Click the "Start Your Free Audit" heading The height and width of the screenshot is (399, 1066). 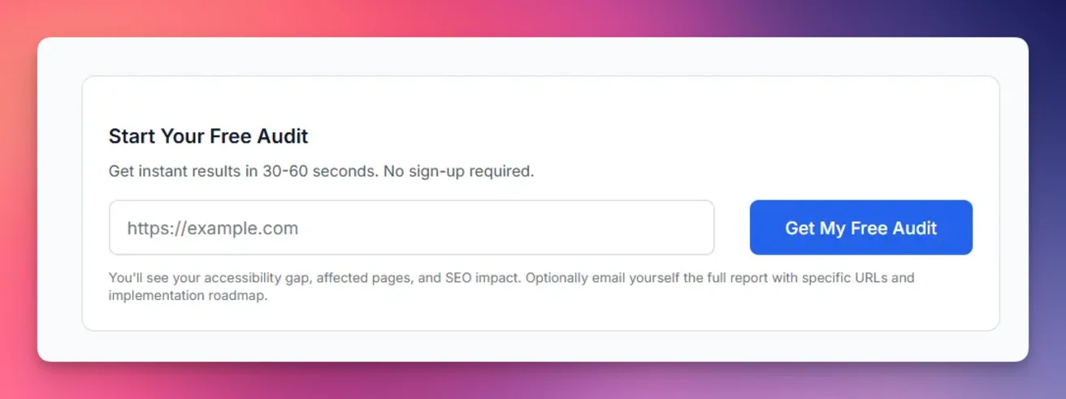point(208,136)
